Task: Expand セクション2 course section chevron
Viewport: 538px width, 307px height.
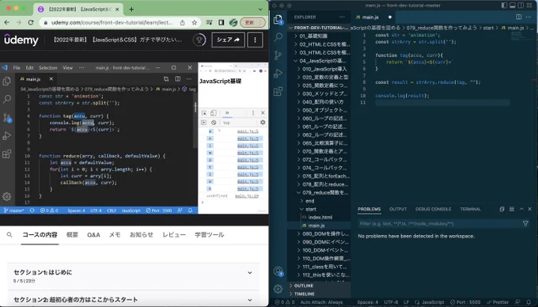Action: [250, 300]
